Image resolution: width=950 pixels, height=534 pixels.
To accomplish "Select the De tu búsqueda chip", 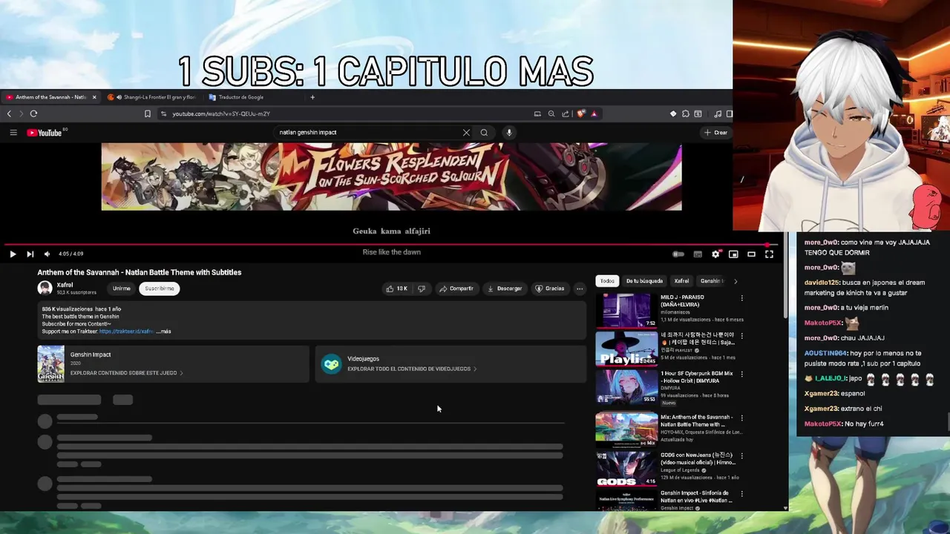I will (644, 281).
